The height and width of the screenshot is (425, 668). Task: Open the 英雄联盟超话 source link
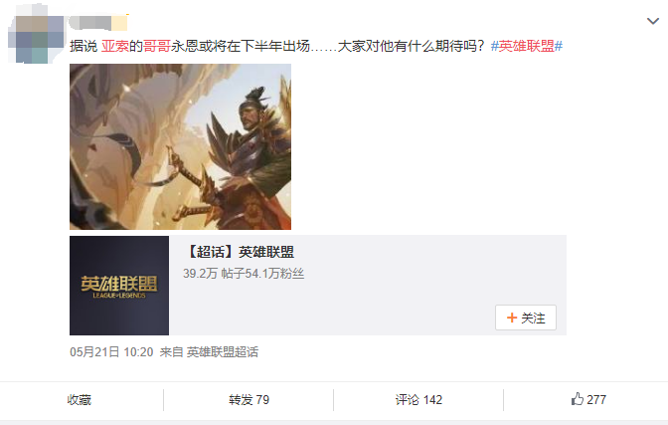pos(223,352)
